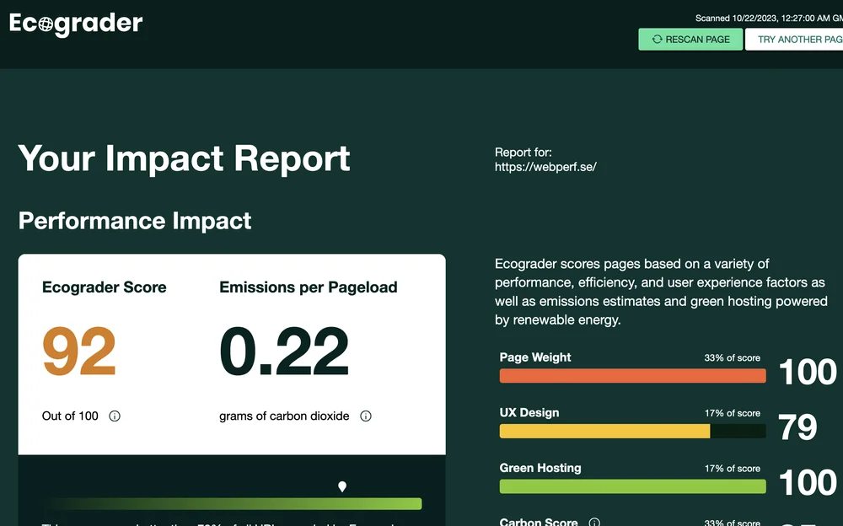Open the info icon next to Out of 100

(115, 416)
